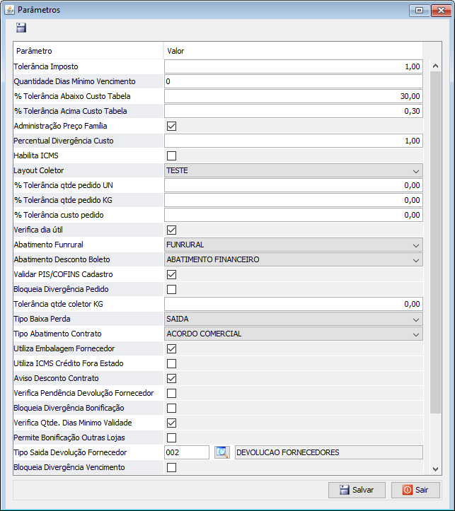Click % Tolerância qtde pedido UN field
Screen dimensions: 455x511
294,185
